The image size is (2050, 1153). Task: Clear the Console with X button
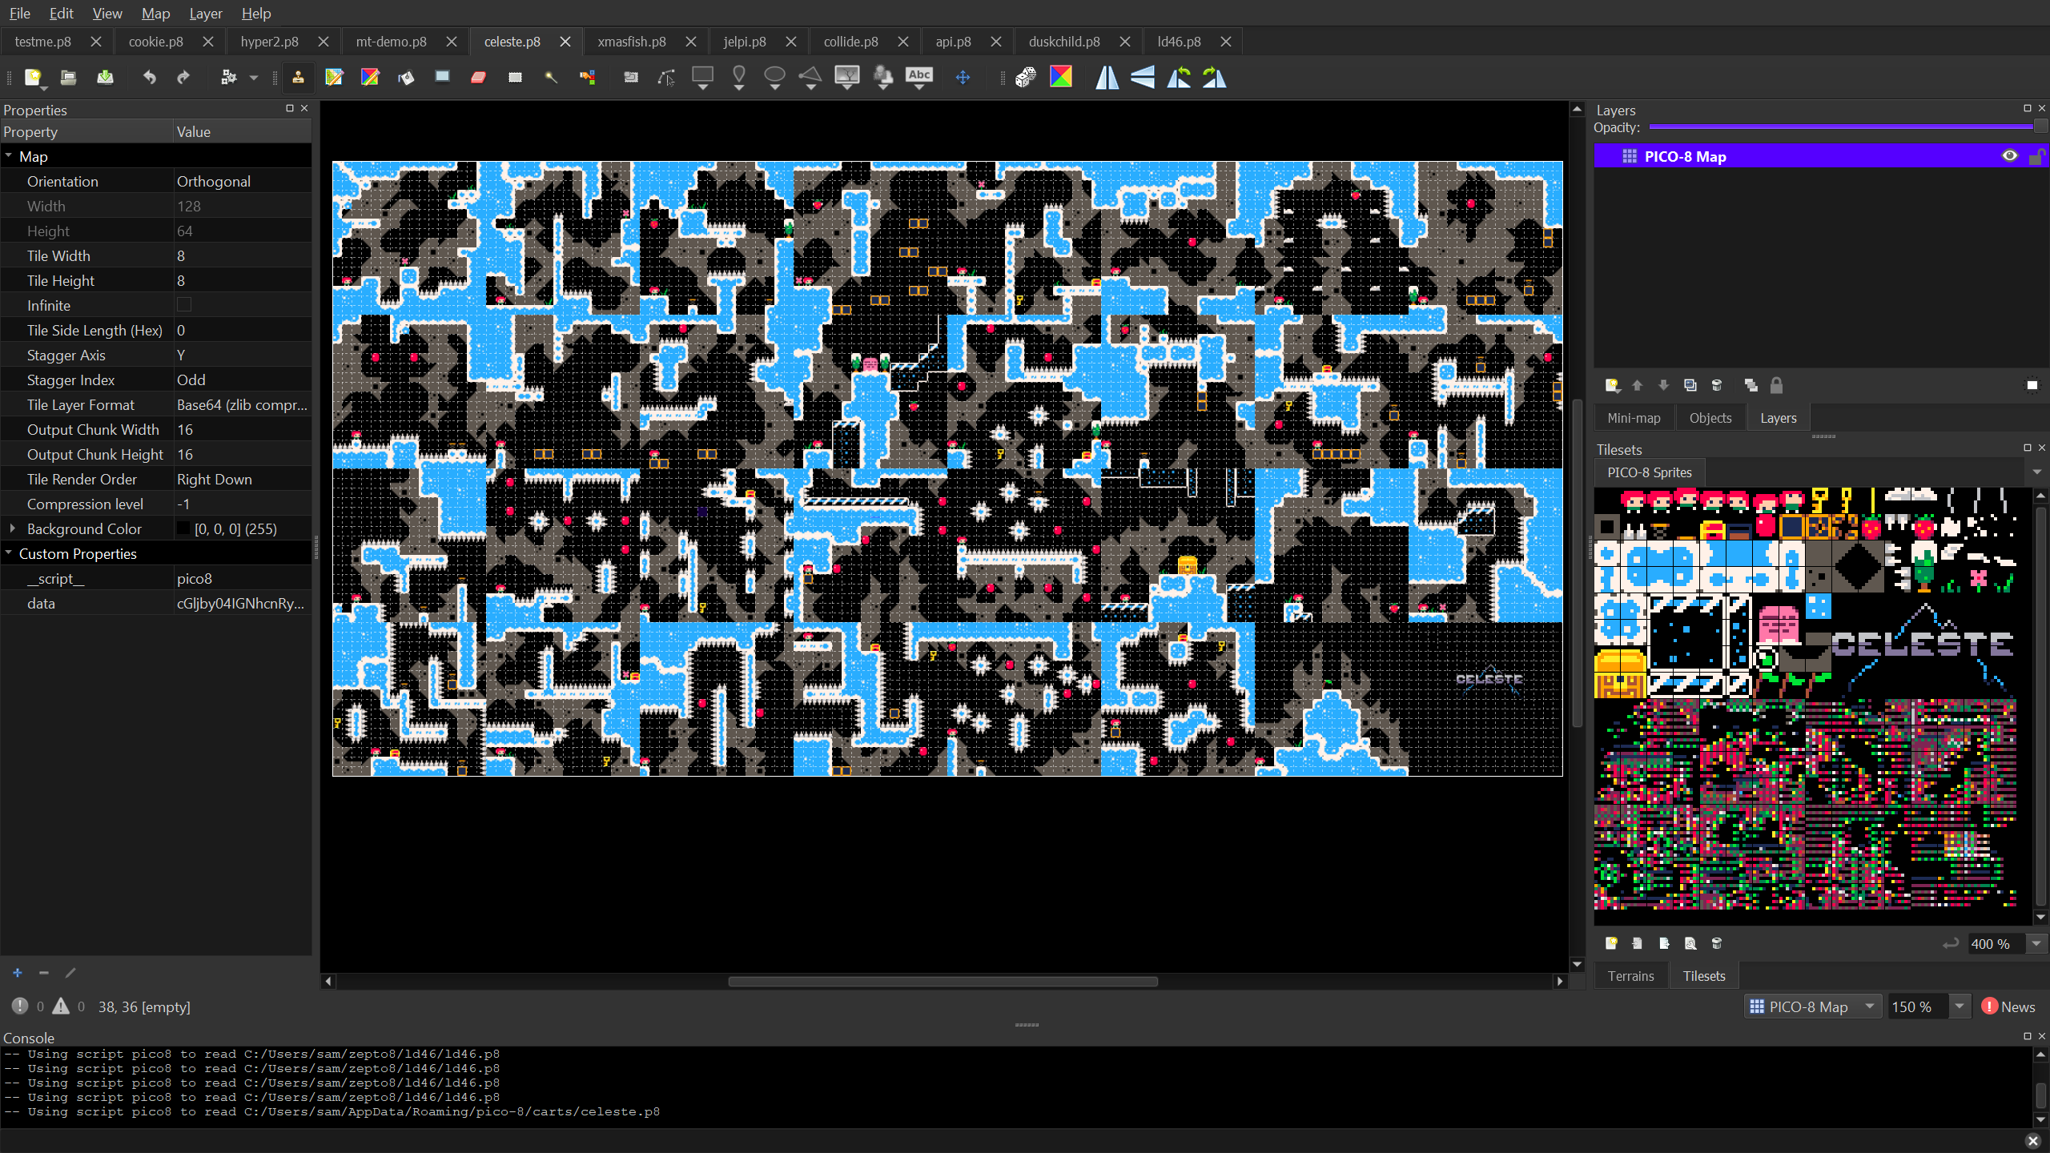[x=2032, y=1141]
